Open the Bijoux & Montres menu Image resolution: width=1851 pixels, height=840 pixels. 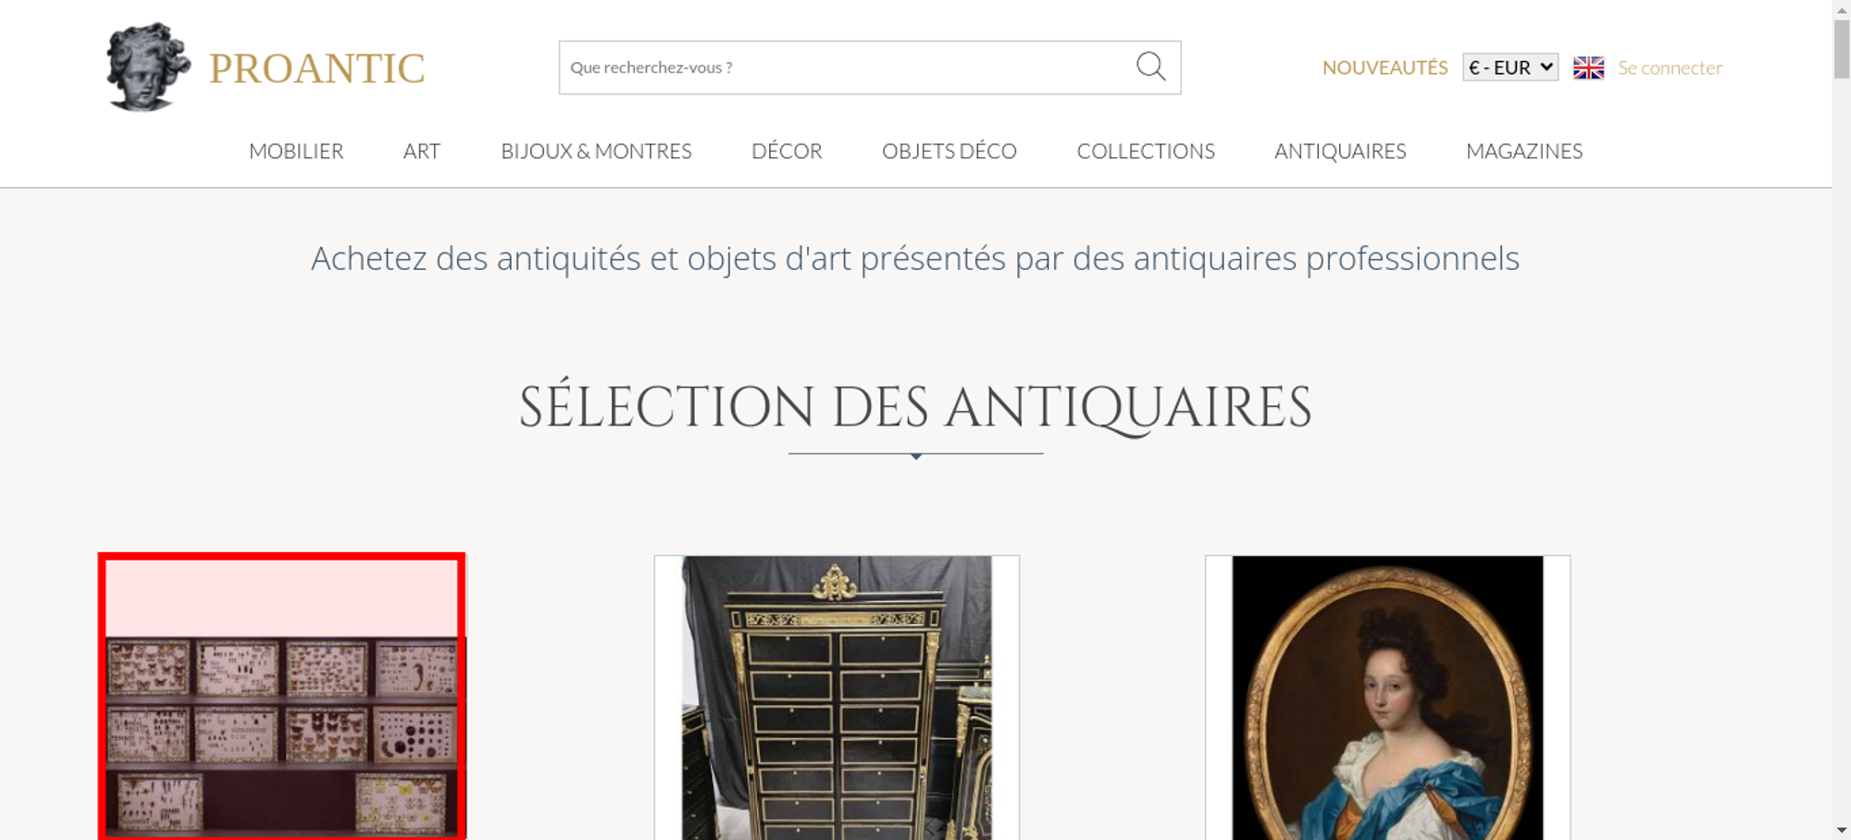point(596,151)
